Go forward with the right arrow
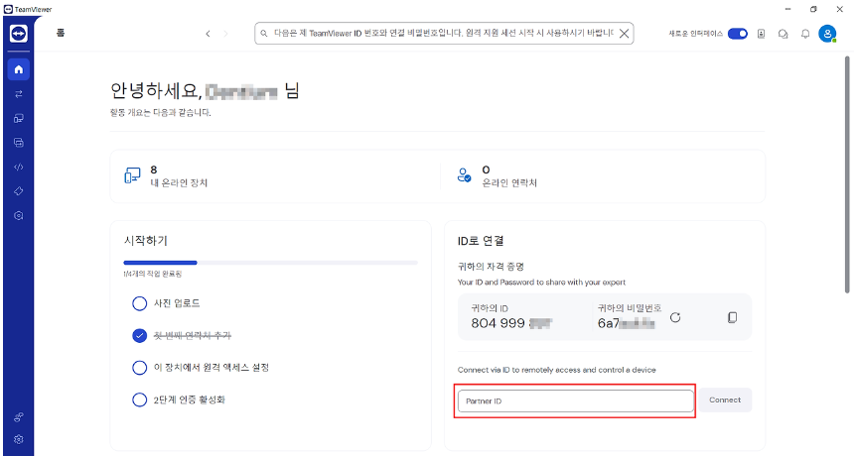The height and width of the screenshot is (456, 856). click(226, 34)
